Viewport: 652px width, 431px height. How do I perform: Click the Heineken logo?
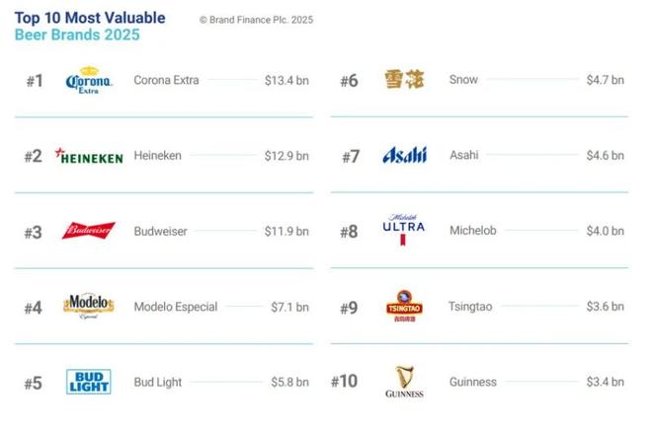click(x=89, y=157)
